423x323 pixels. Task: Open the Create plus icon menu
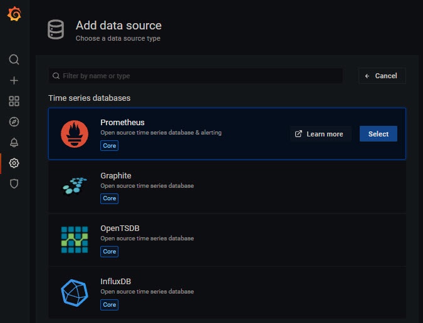[14, 80]
